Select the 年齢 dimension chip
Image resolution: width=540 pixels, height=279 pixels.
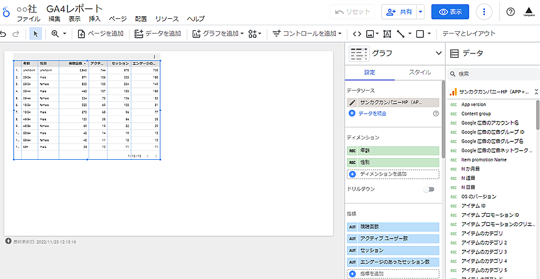click(x=393, y=151)
